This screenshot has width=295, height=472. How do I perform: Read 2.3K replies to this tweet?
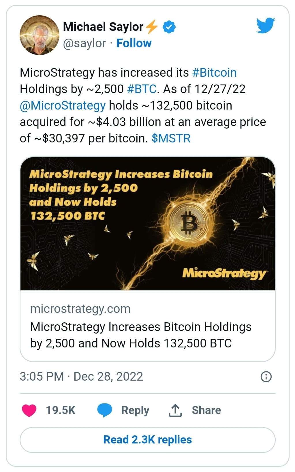point(147,439)
